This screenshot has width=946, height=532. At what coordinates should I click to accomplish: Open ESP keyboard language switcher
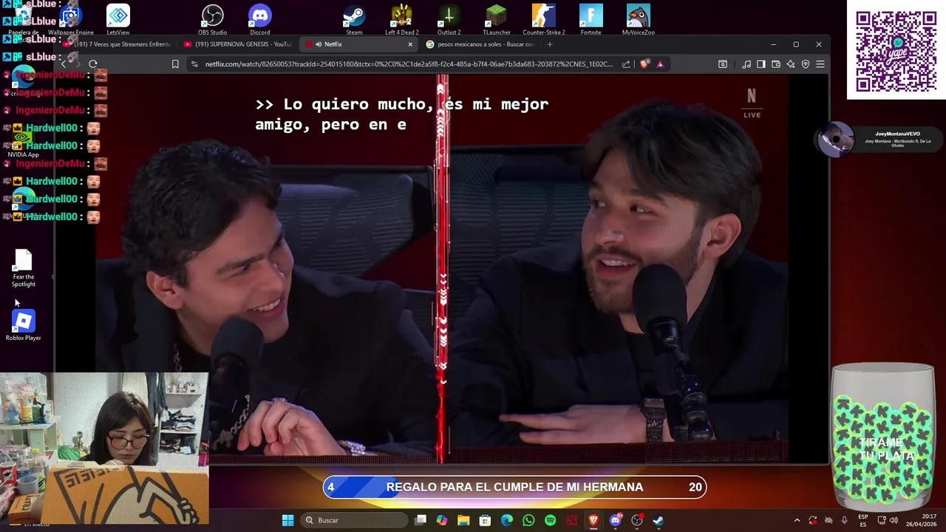863,520
